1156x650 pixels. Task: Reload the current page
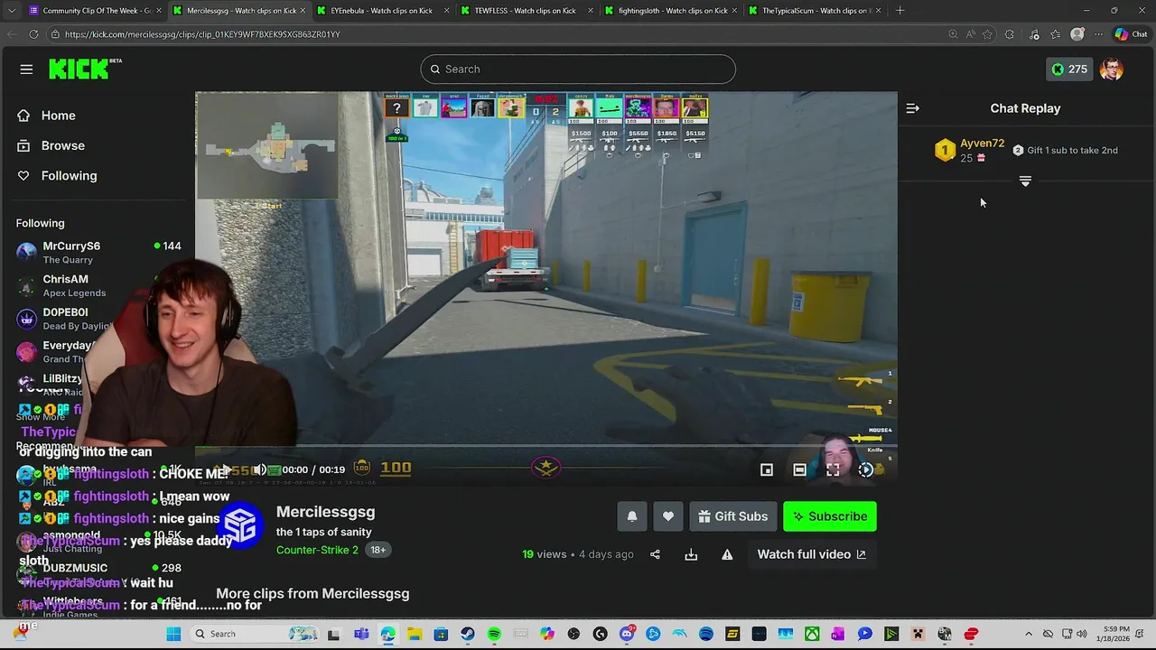coord(33,34)
